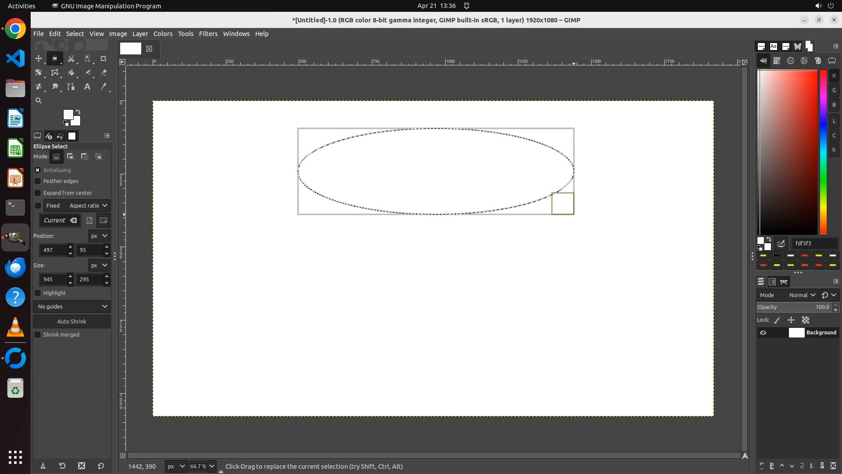842x474 pixels.
Task: Open the Colors menu
Action: pyautogui.click(x=163, y=34)
